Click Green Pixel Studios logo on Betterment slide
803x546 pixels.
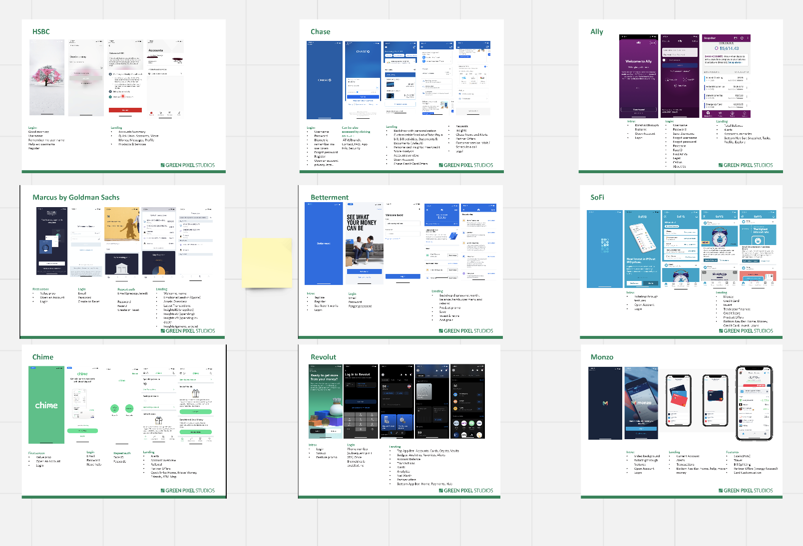point(466,331)
